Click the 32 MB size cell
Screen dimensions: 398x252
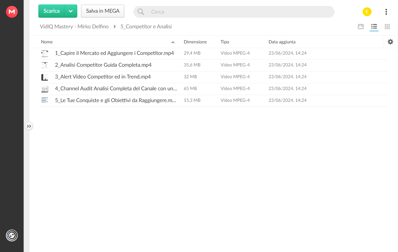click(190, 77)
